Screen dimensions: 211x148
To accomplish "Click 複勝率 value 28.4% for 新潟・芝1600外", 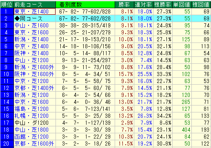I will coord(164,67).
